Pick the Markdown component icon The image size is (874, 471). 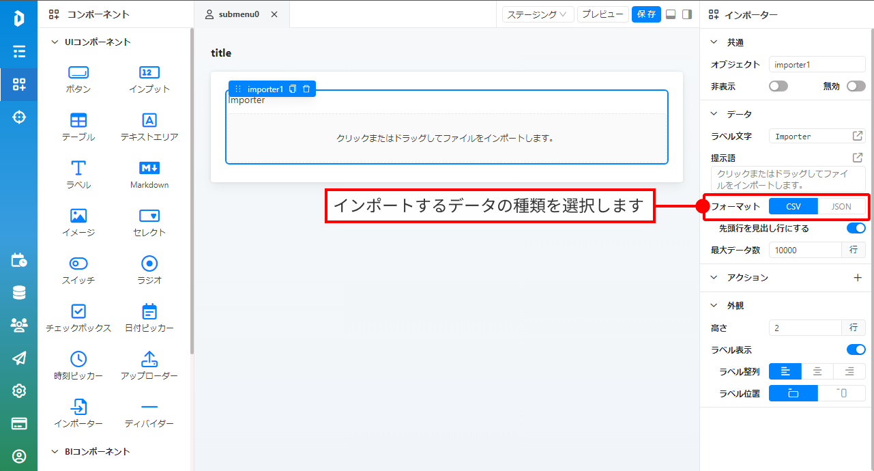pos(149,169)
